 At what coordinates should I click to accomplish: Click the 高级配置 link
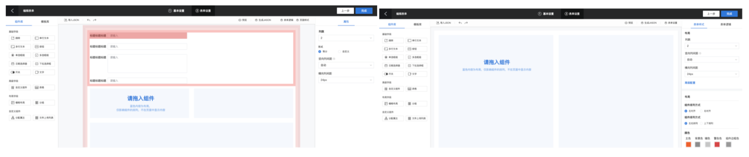tap(690, 83)
